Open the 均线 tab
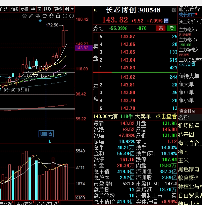The height and width of the screenshot is (205, 202). pos(14,9)
